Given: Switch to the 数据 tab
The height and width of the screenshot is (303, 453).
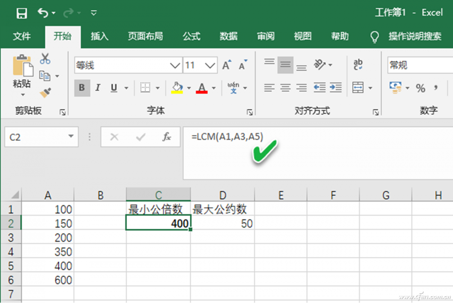Looking at the screenshot, I should 228,36.
